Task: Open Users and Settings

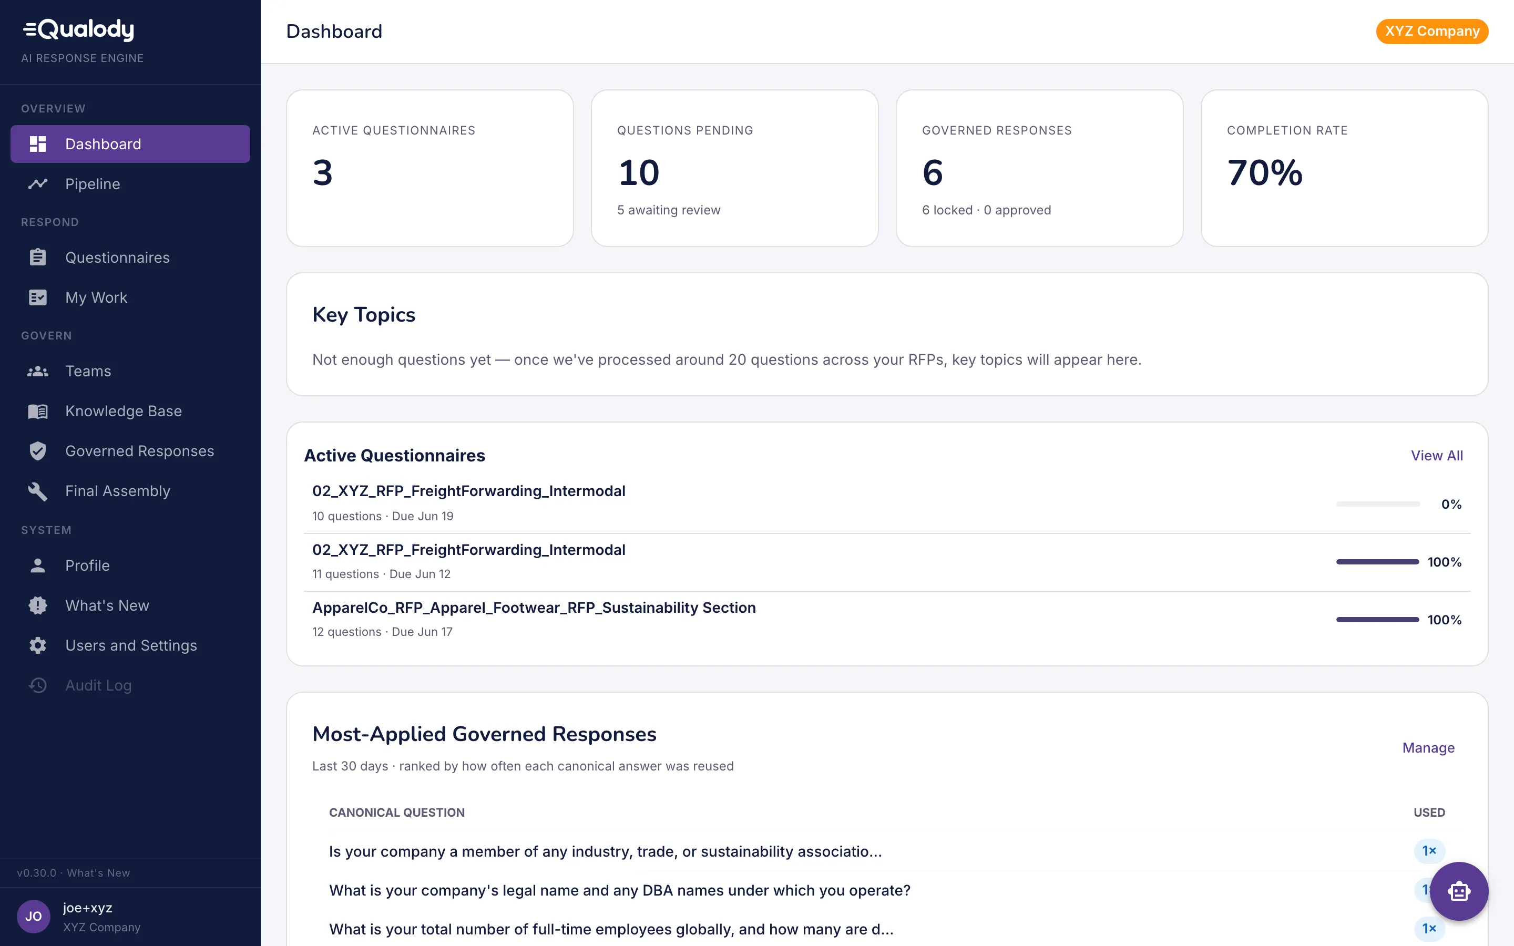Action: point(130,645)
